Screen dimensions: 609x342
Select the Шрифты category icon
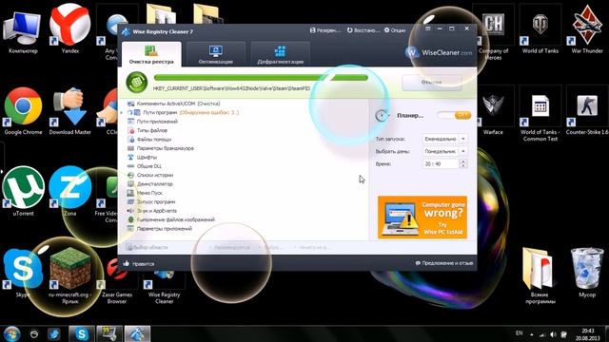tap(131, 157)
